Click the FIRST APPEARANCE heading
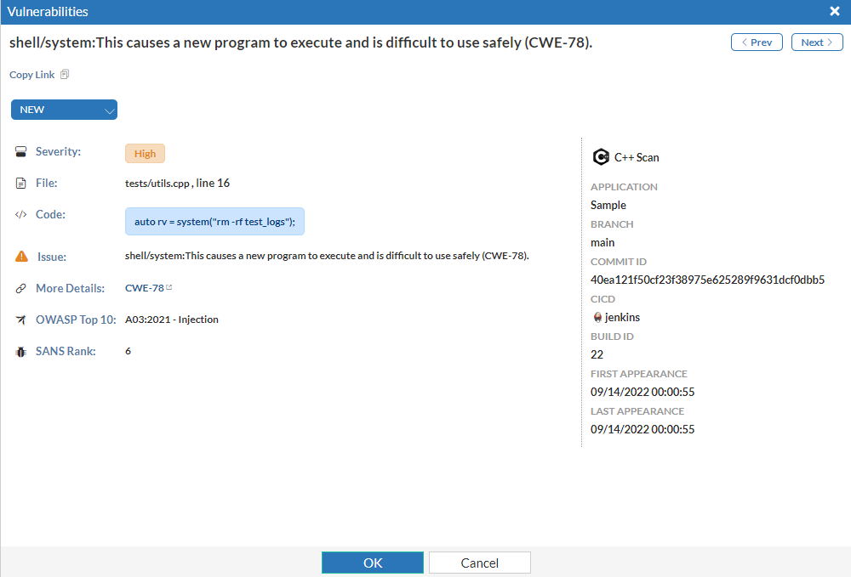 coord(638,374)
